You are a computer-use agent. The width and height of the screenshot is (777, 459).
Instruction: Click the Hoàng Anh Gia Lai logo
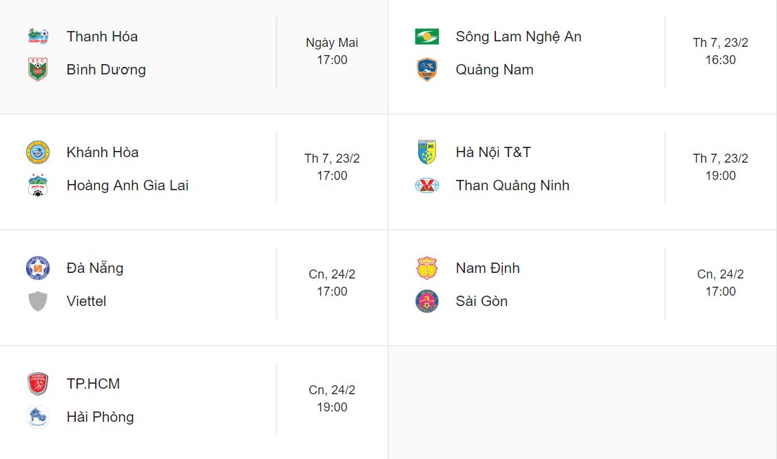coord(37,185)
